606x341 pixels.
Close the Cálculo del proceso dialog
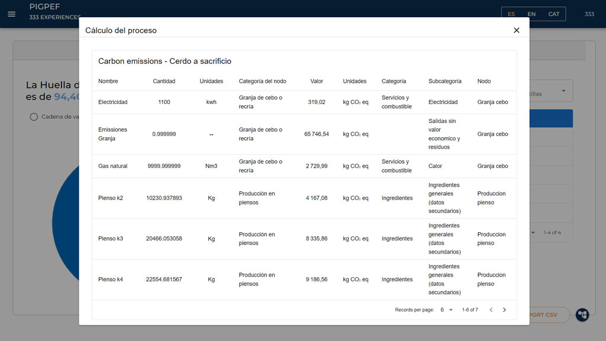[516, 30]
